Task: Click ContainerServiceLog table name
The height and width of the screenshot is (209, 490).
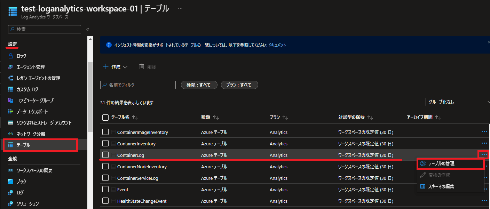Action: pos(137,178)
